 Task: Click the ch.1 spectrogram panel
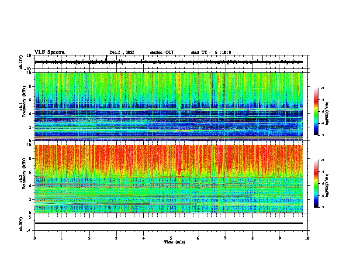[x=169, y=106]
